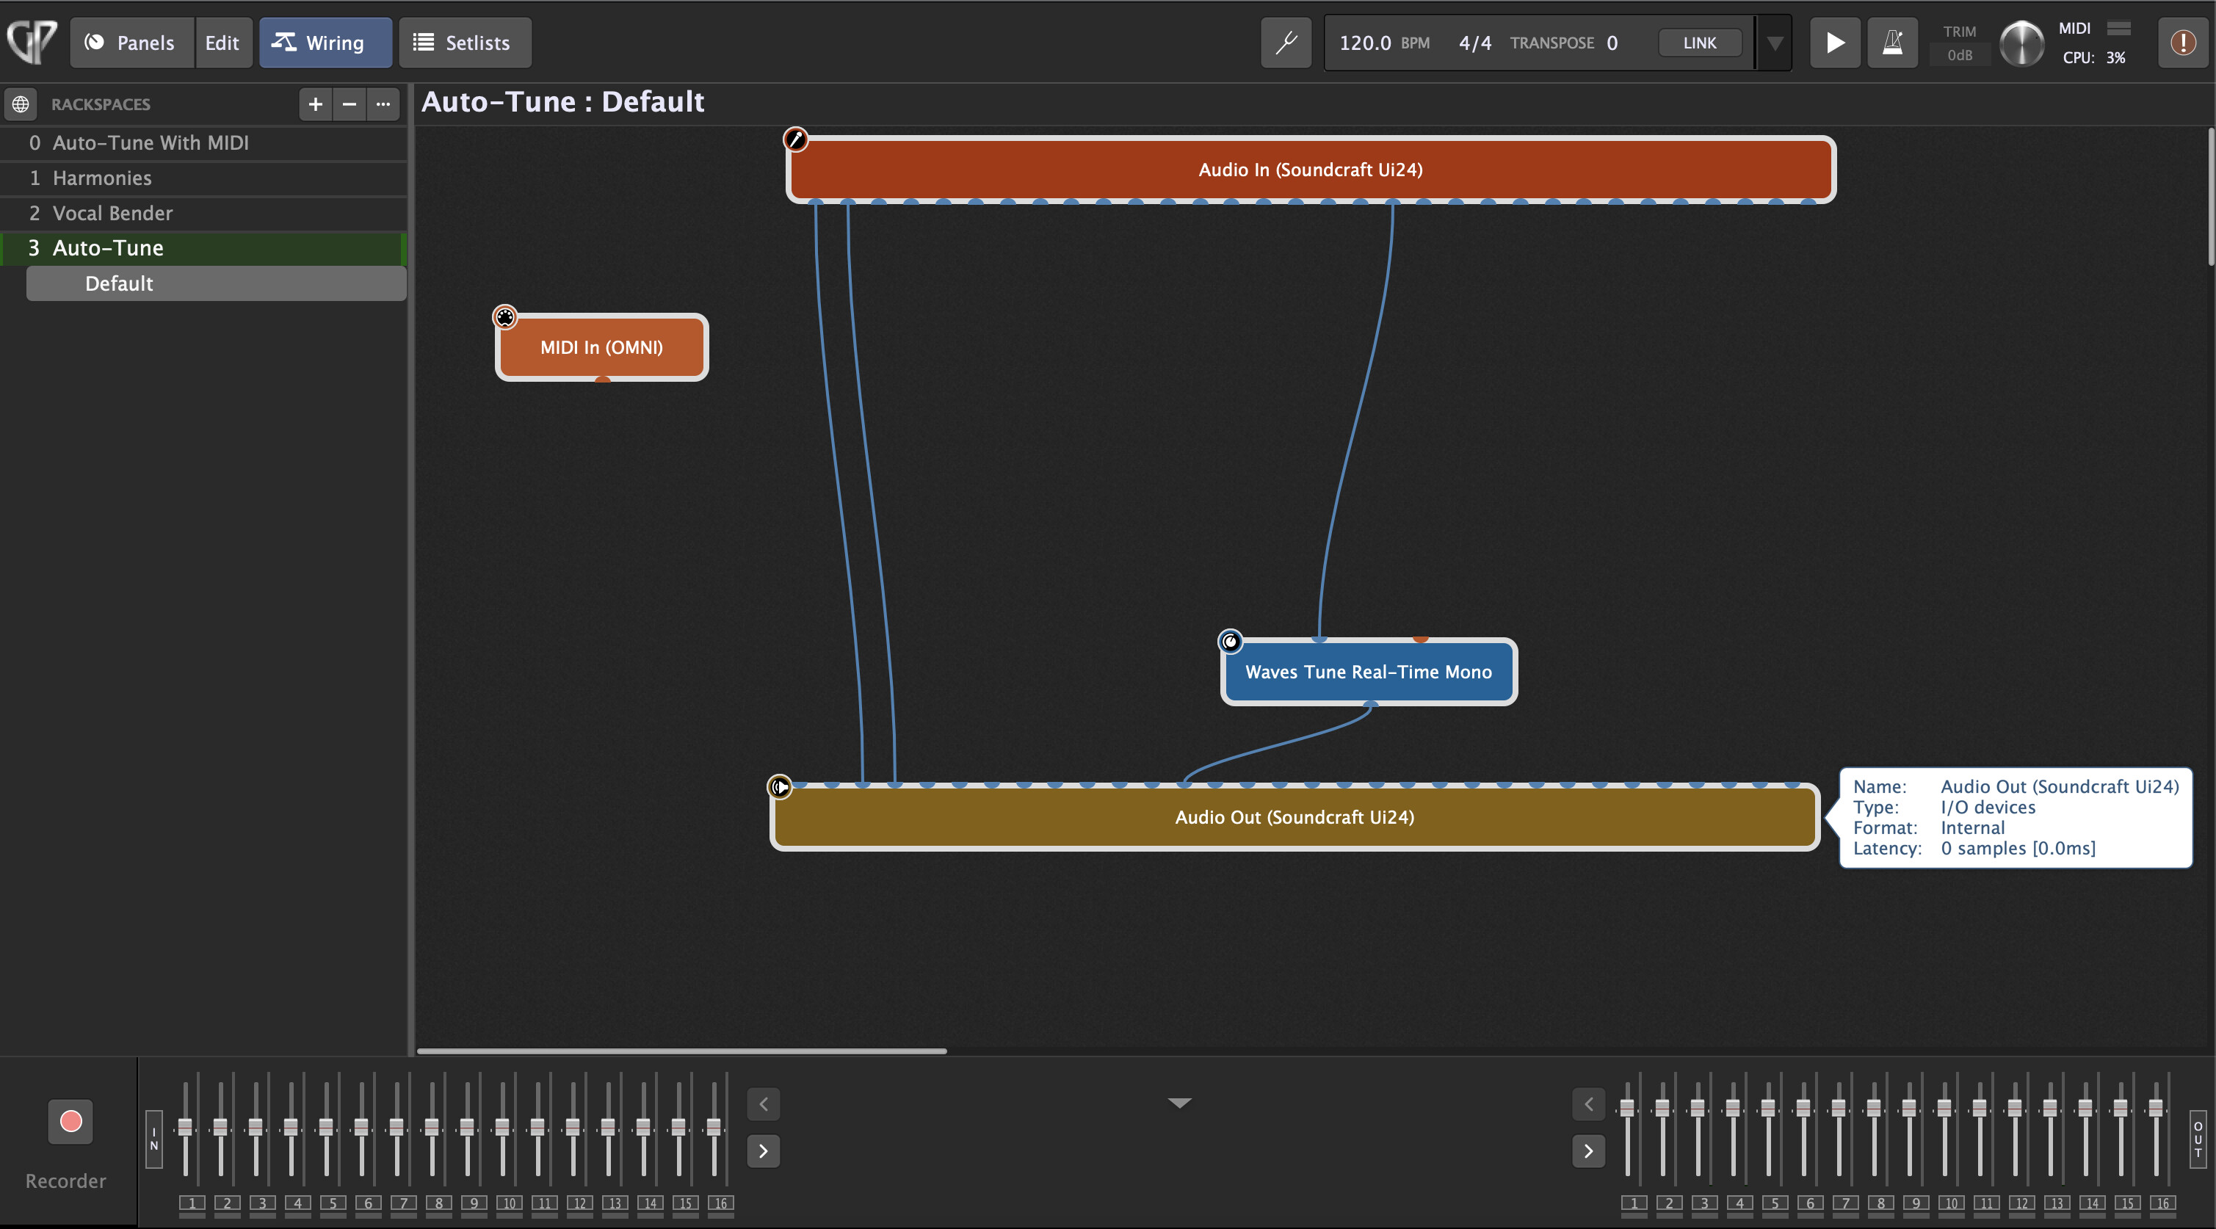Click the Gig Performer logo icon
This screenshot has width=2216, height=1229.
[32, 40]
